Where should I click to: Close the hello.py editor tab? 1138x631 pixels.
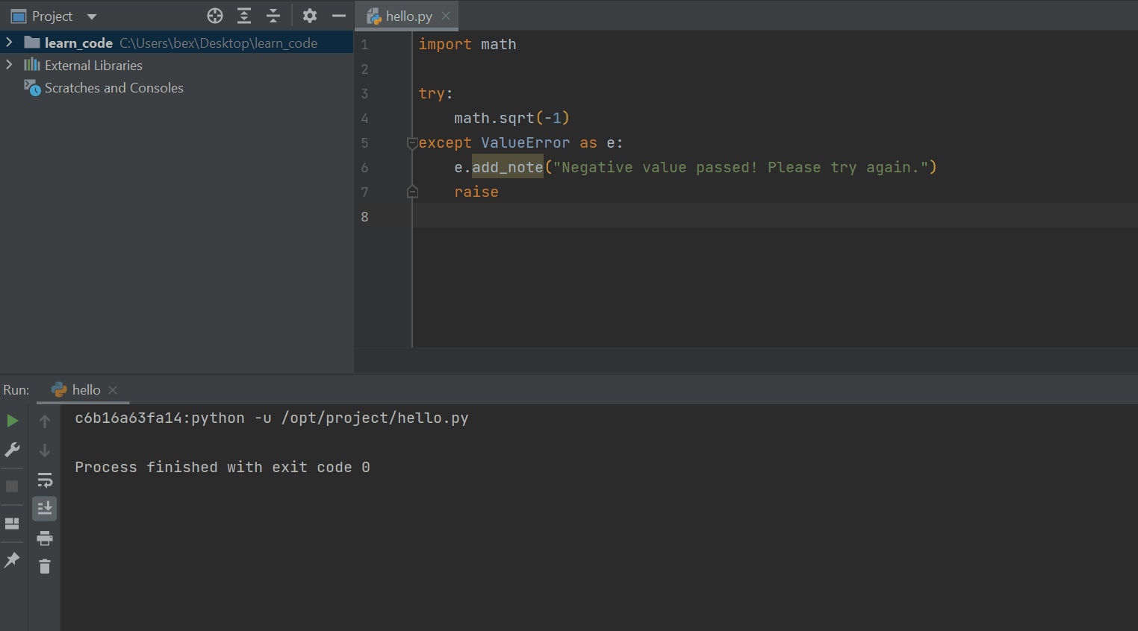point(447,15)
